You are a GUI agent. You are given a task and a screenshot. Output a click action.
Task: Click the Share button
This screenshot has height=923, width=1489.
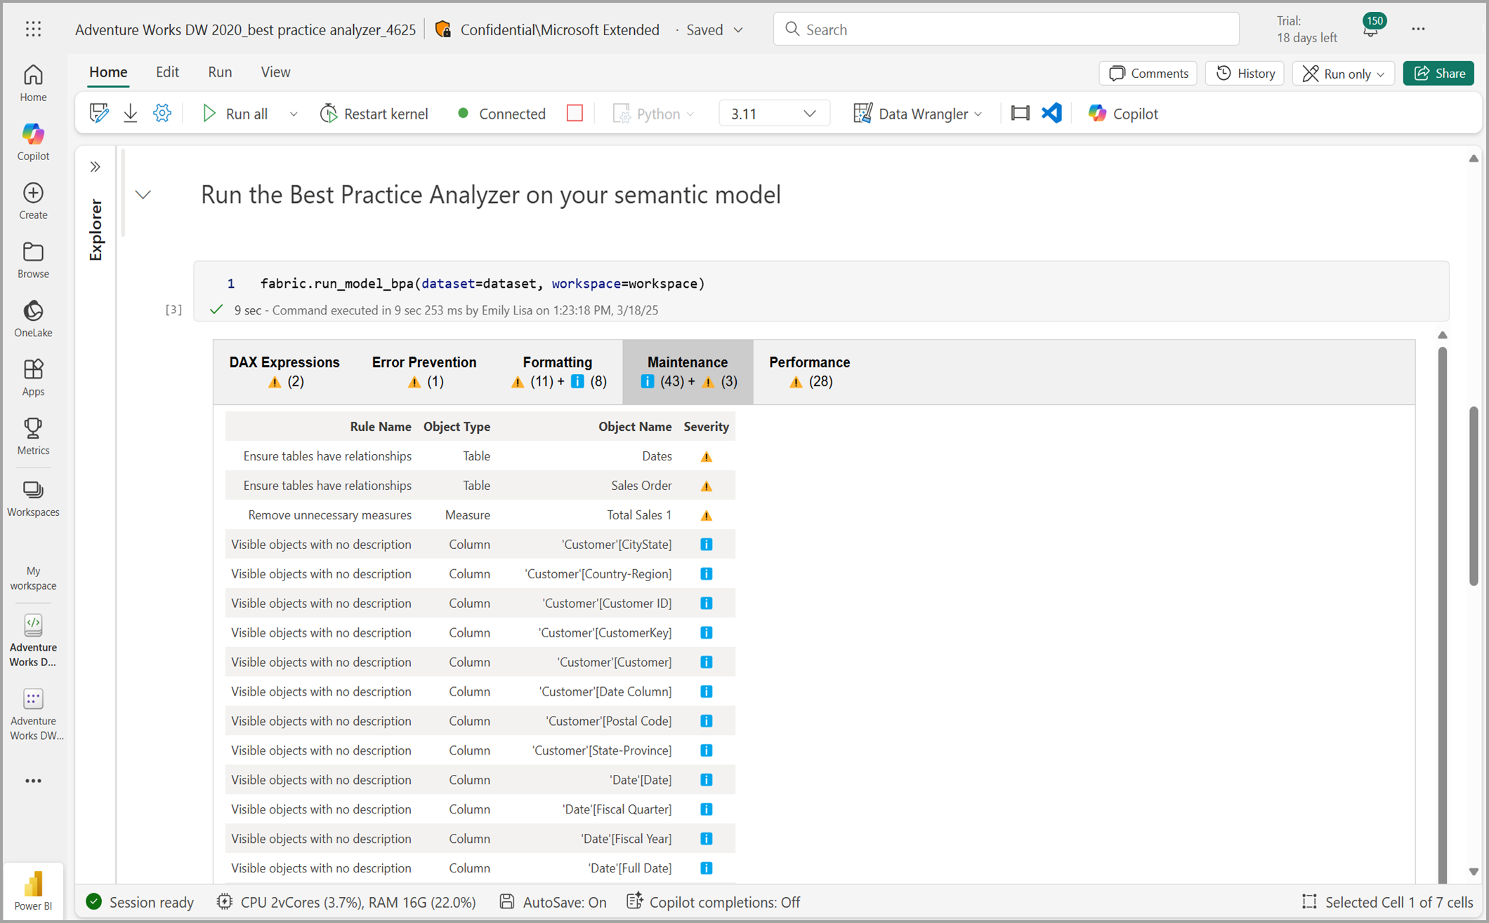(1438, 73)
